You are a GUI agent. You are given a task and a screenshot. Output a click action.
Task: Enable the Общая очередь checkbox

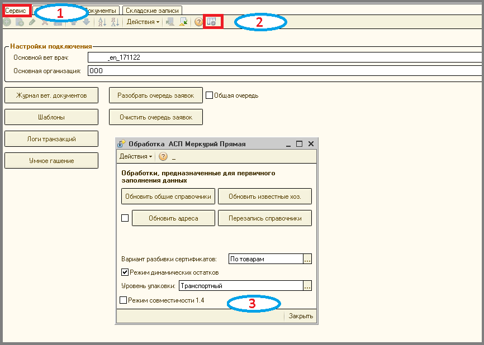[209, 95]
